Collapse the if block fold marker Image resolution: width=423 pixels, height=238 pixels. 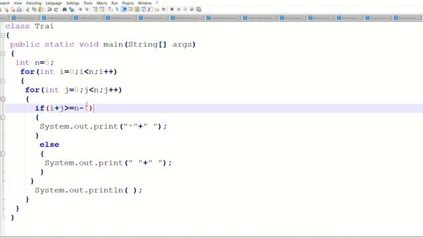point(3,118)
